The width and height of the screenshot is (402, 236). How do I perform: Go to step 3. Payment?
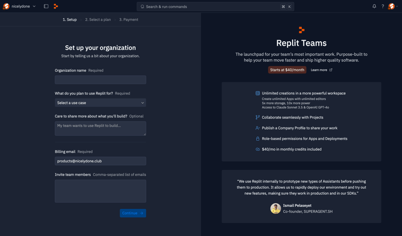click(129, 20)
